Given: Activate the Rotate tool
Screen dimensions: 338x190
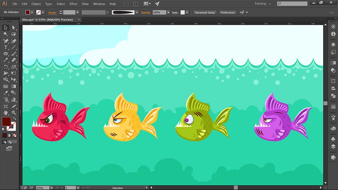Looking at the screenshot, I should coord(6,67).
